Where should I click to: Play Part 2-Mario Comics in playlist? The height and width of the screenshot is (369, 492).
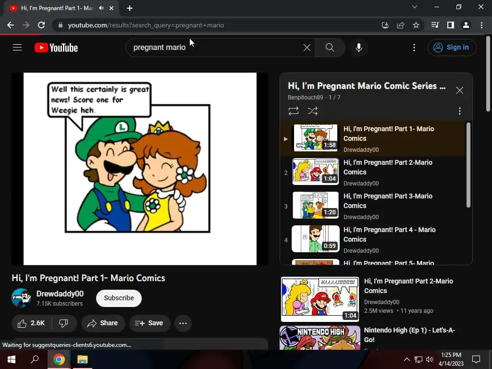(x=372, y=172)
